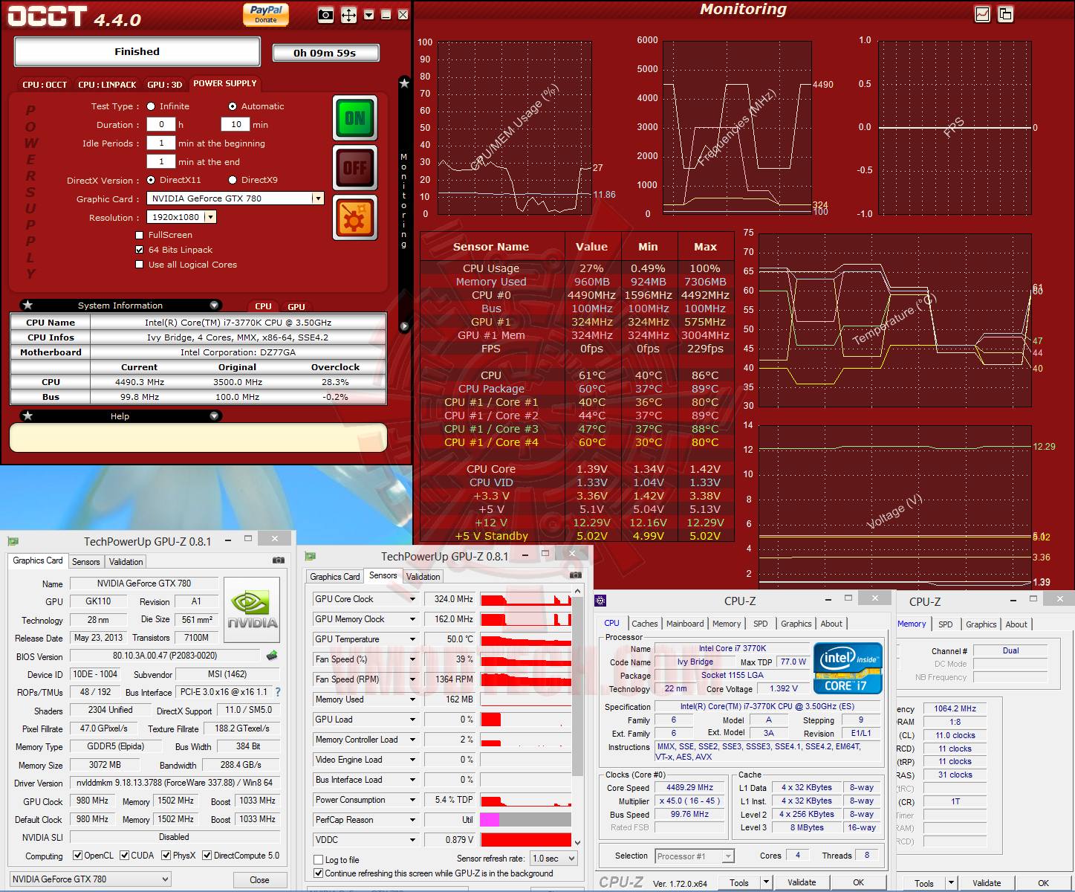Switch to the GPU : 3D tab
The width and height of the screenshot is (1075, 892).
[x=164, y=85]
